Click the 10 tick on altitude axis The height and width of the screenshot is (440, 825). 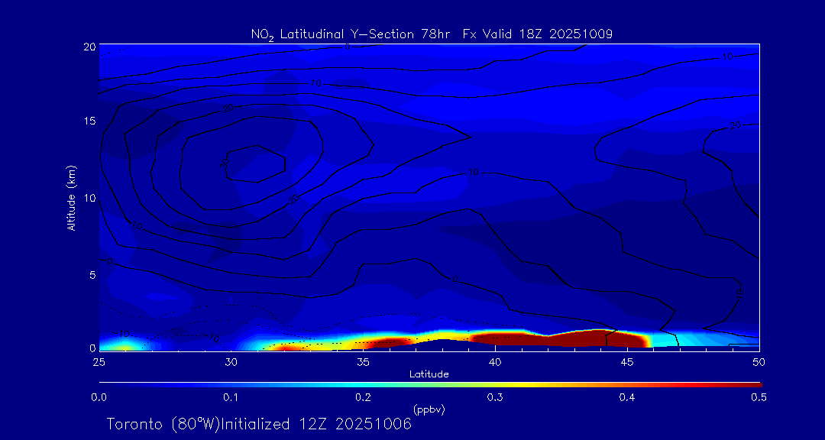click(89, 198)
